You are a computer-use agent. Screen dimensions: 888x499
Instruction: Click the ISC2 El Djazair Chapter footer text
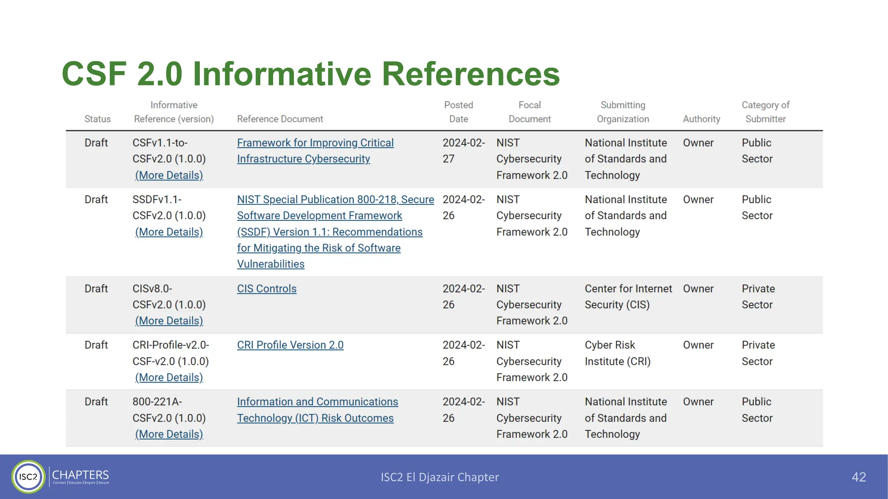tap(440, 477)
